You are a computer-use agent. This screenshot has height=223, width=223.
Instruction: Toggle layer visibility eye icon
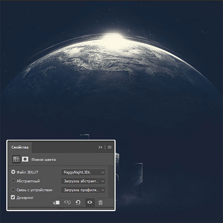pyautogui.click(x=90, y=202)
